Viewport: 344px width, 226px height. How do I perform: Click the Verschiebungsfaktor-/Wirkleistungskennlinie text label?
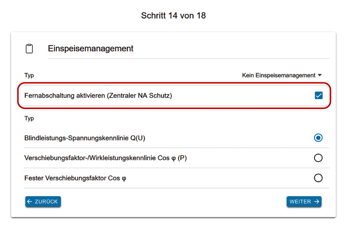pyautogui.click(x=105, y=158)
